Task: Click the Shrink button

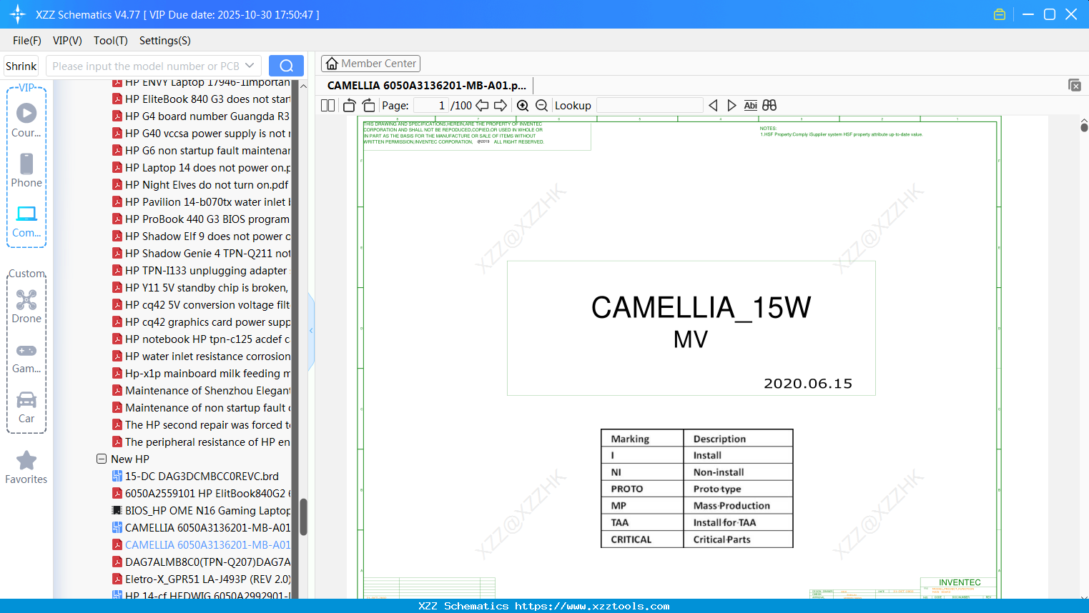Action: coord(21,66)
